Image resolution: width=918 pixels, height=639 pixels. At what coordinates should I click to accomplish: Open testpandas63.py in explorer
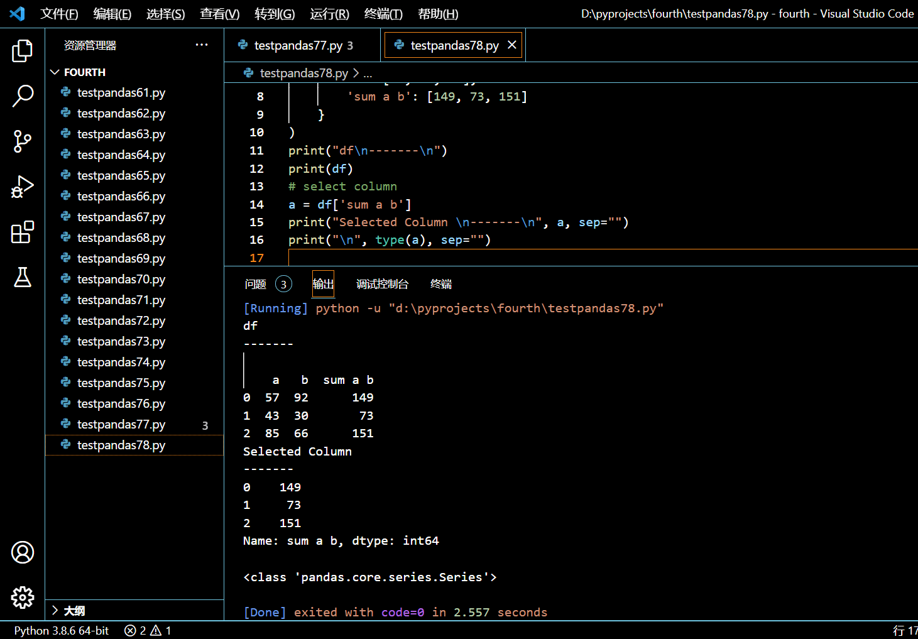coord(134,134)
